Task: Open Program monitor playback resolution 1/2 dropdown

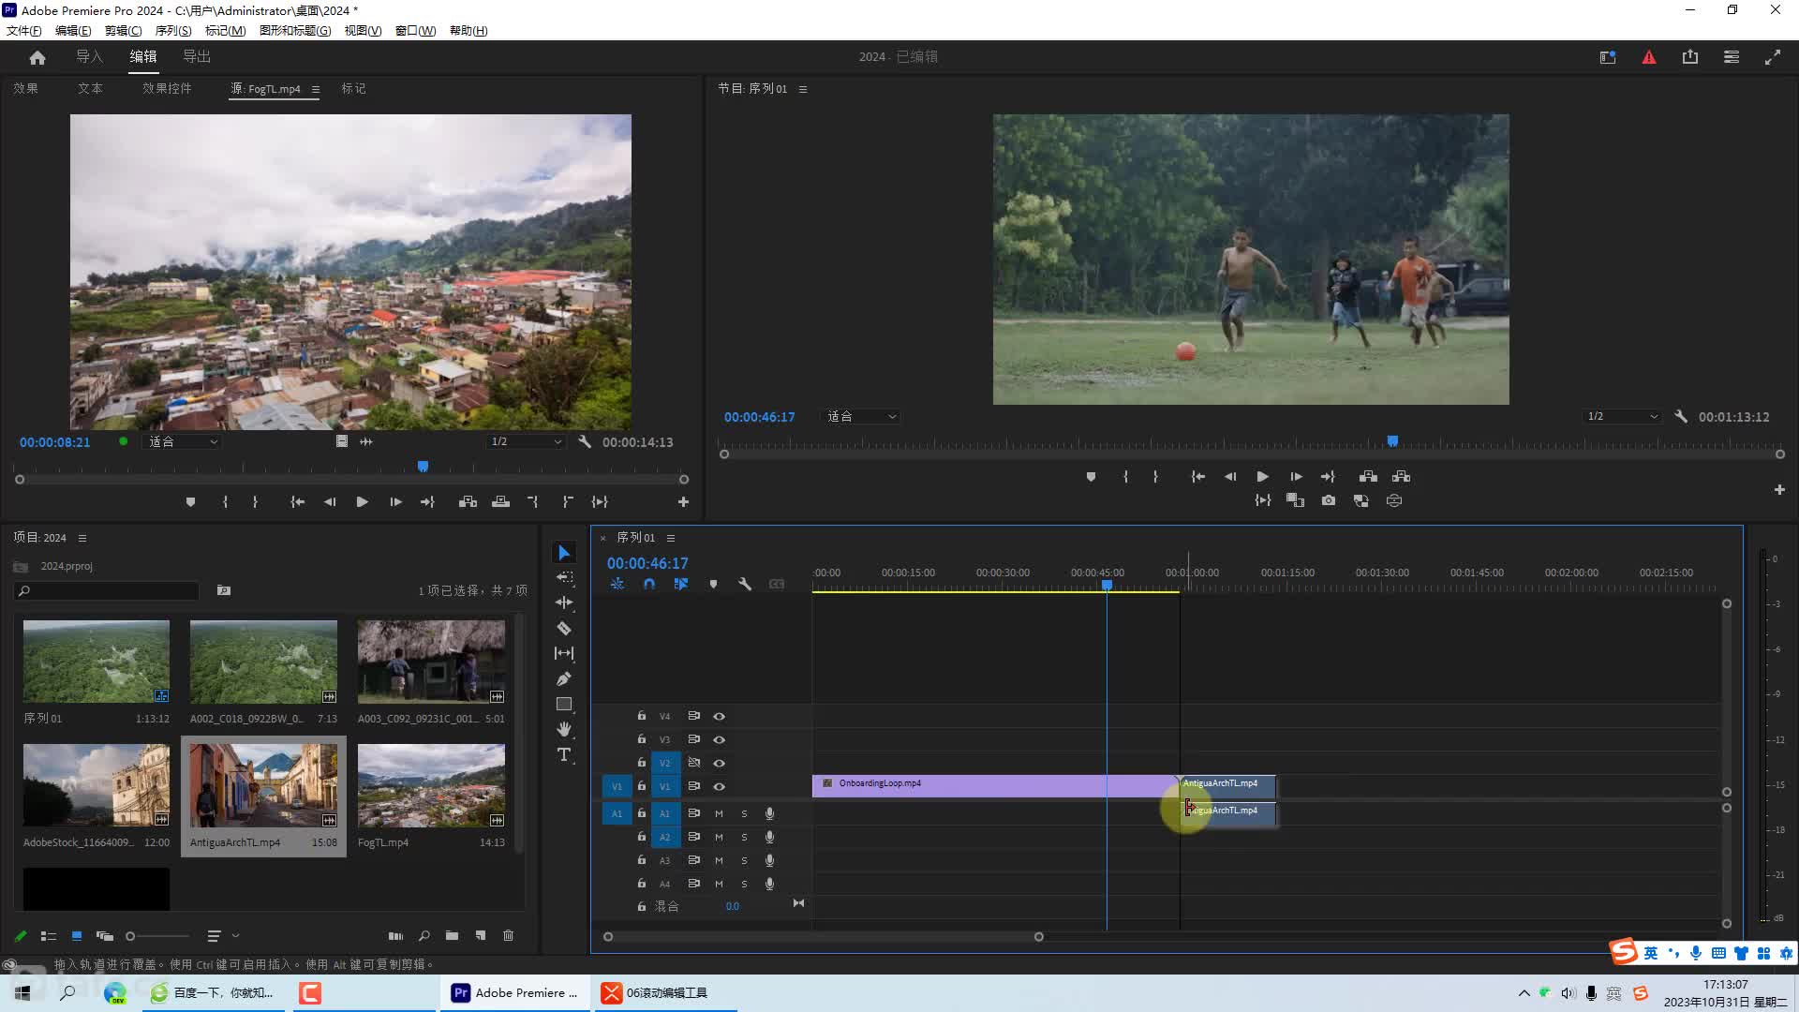Action: pyautogui.click(x=1622, y=416)
